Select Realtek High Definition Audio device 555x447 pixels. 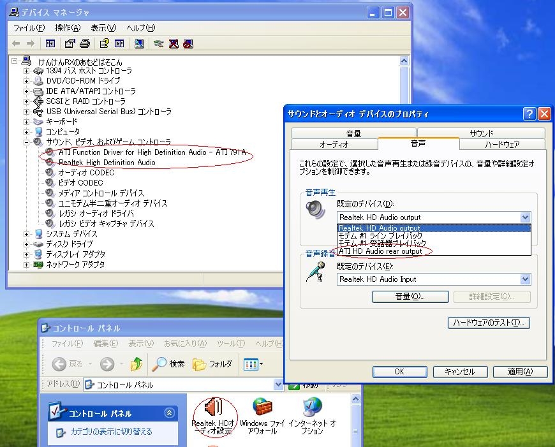point(107,163)
